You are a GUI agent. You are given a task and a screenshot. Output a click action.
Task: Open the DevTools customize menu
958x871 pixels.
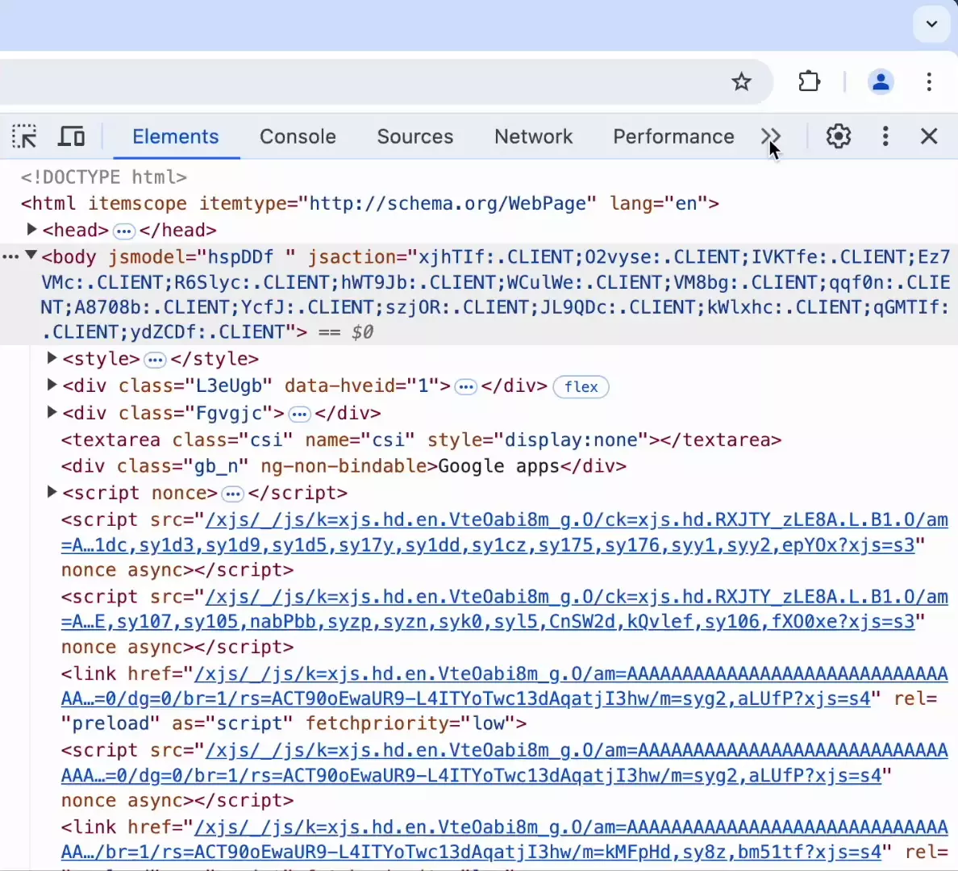(x=885, y=136)
